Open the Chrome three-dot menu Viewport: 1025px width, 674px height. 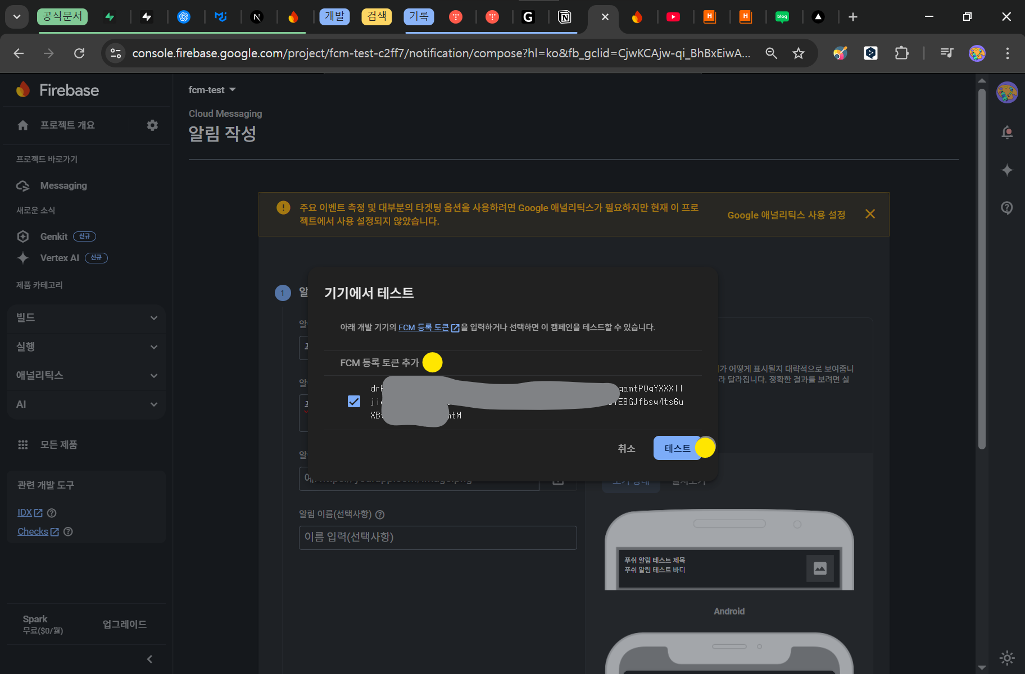pyautogui.click(x=1007, y=53)
